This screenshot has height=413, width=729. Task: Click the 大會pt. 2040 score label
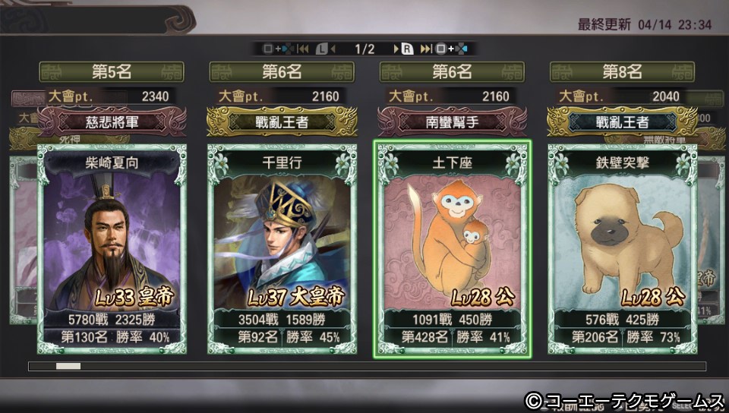coord(622,96)
